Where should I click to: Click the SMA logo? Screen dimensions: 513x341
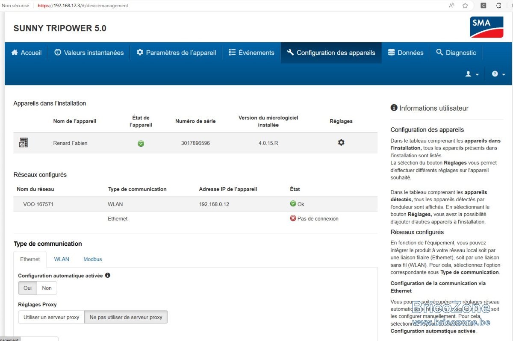pos(487,27)
